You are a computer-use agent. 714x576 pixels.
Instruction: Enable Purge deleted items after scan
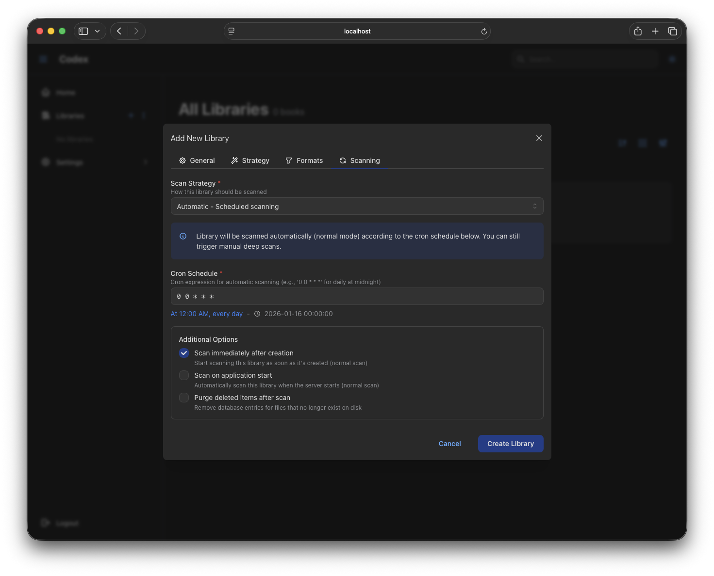point(184,398)
